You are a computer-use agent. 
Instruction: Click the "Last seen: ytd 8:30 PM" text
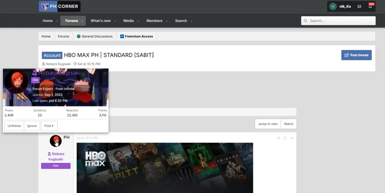pyautogui.click(x=50, y=101)
